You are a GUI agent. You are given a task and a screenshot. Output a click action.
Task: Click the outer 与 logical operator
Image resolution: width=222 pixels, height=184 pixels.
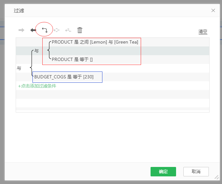click(19, 68)
